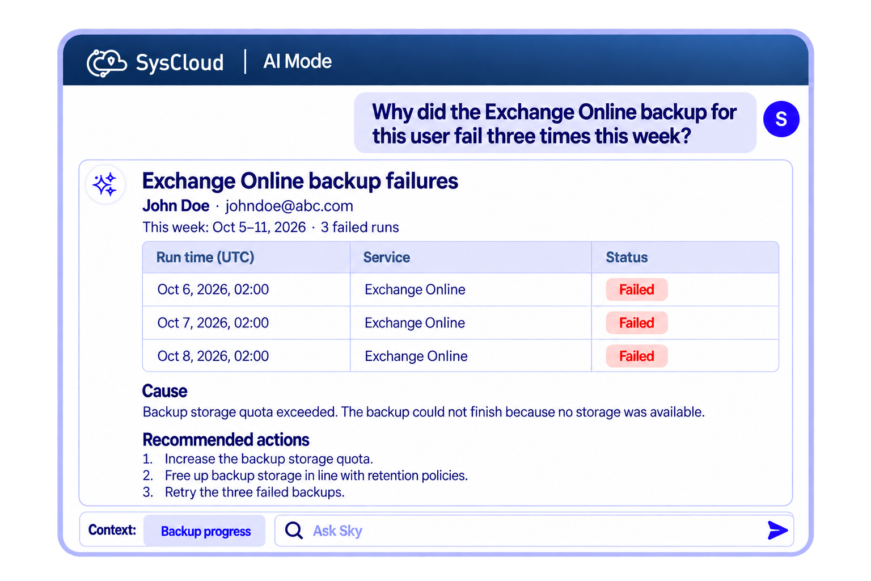Click the SysCloud cloud logo icon
871x581 pixels.
point(107,62)
